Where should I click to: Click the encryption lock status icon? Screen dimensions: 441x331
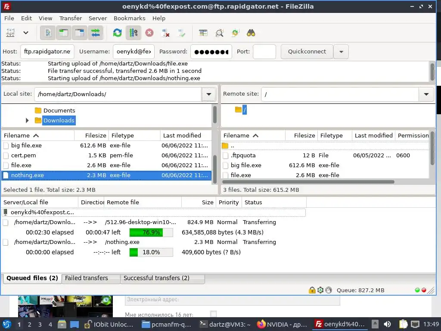(312, 290)
